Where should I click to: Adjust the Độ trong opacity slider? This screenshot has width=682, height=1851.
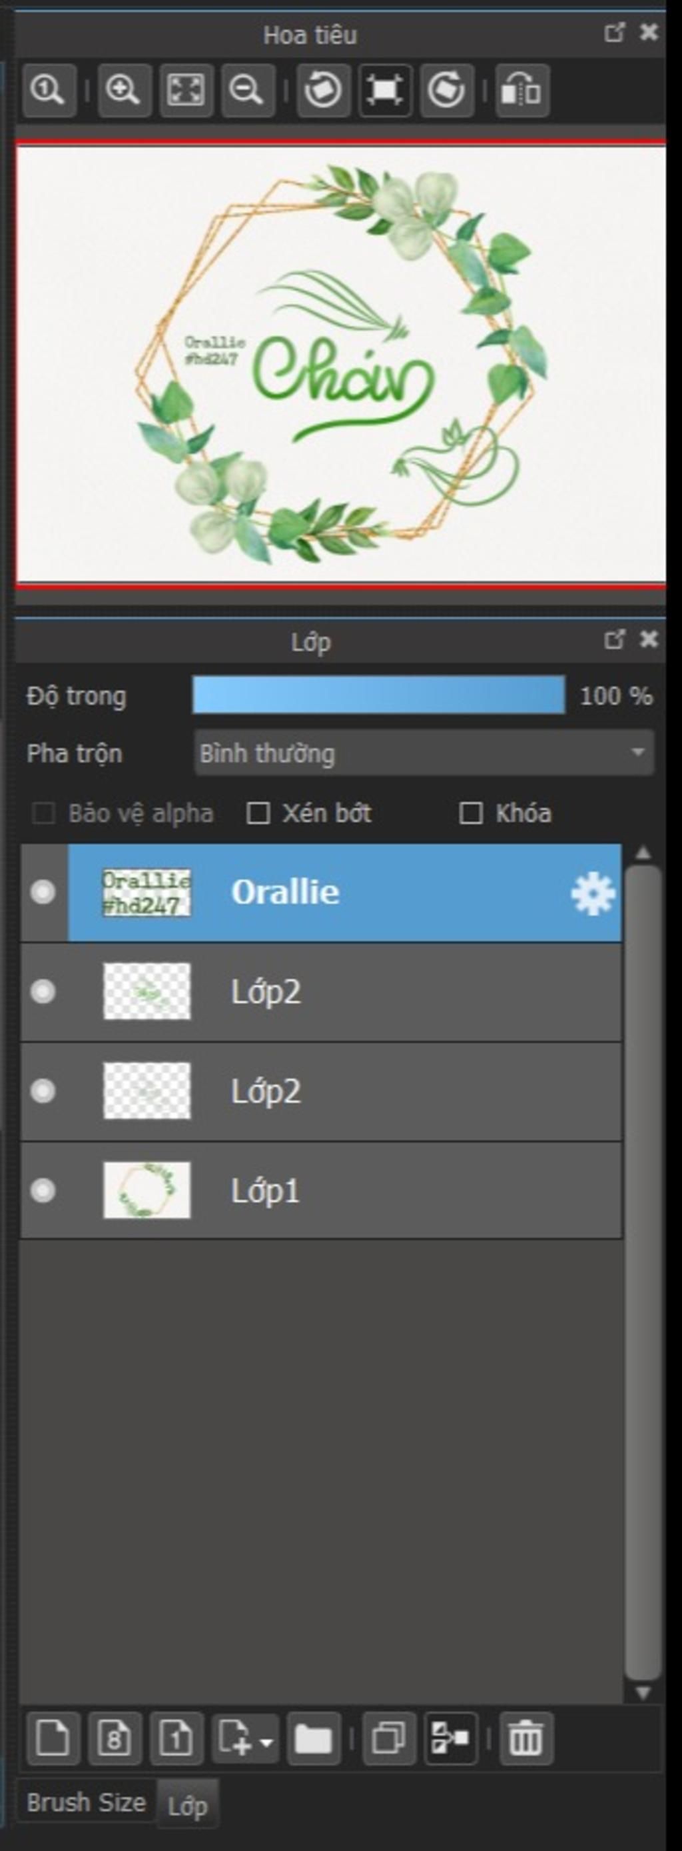[x=378, y=695]
